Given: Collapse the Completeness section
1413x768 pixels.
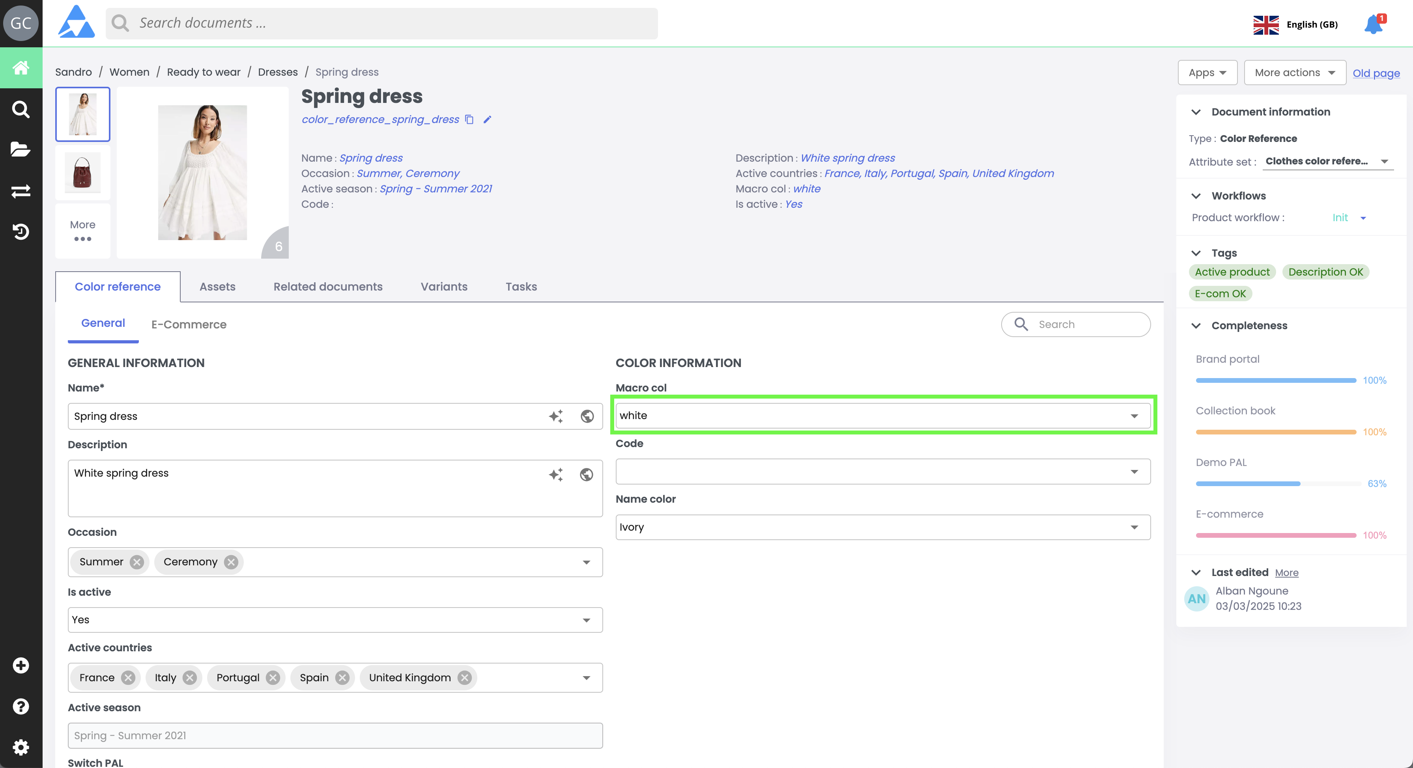Looking at the screenshot, I should pos(1196,326).
